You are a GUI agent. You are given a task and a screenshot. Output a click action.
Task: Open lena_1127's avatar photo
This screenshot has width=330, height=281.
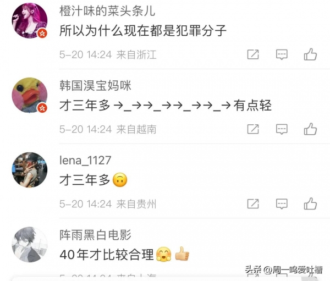coord(30,170)
